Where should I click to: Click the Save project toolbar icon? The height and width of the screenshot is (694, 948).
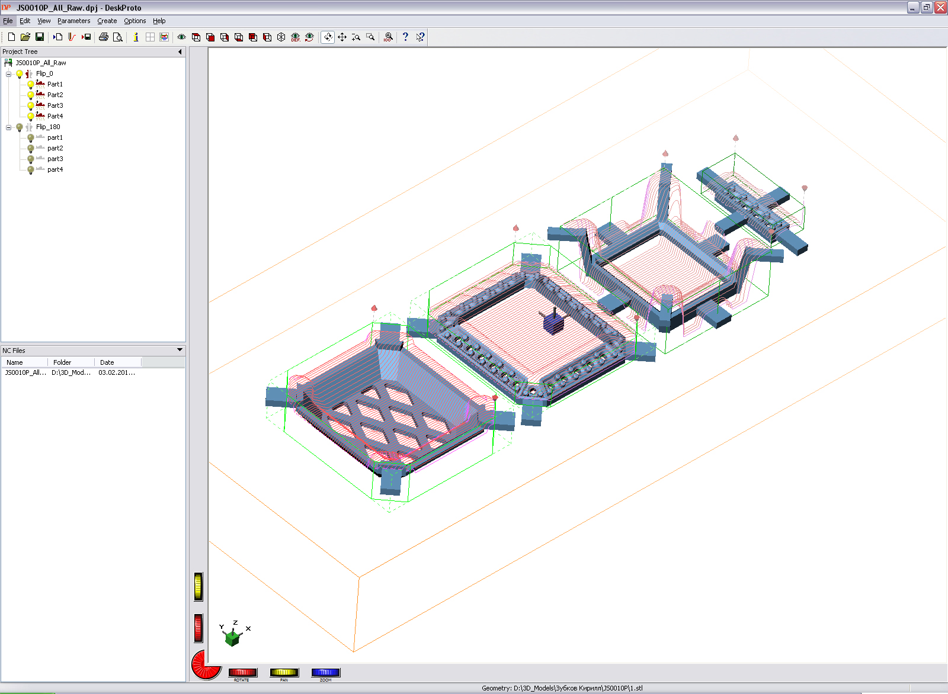[40, 37]
